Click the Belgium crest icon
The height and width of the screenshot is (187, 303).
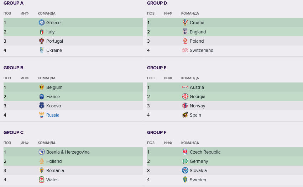[x=42, y=87]
